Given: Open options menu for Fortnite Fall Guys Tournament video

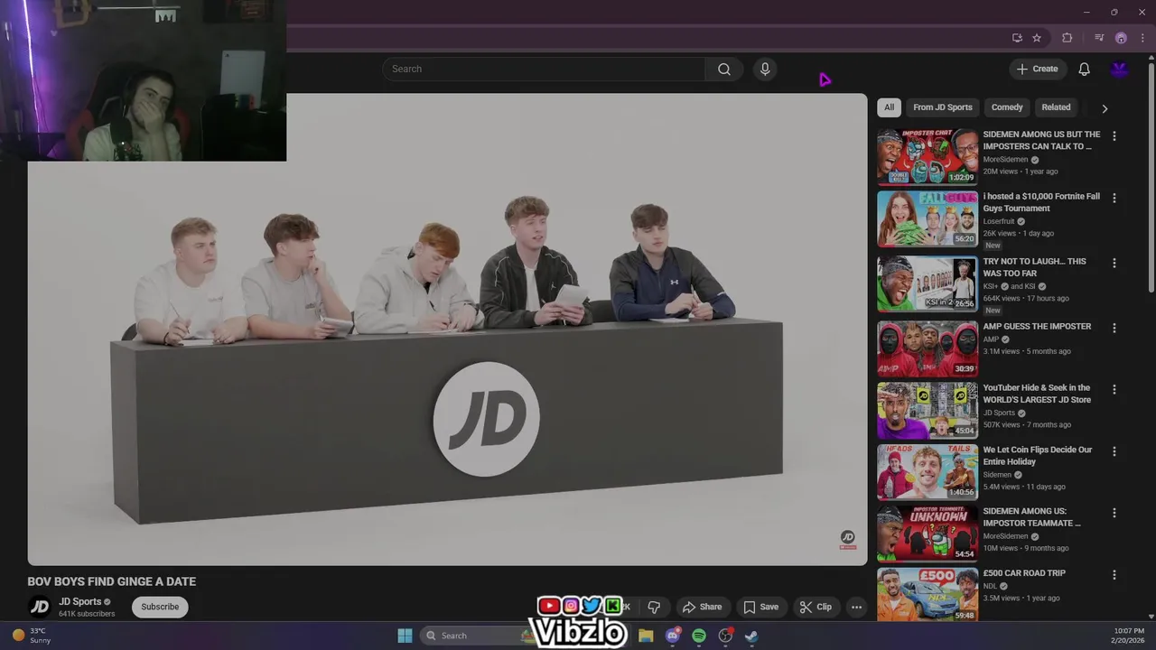Looking at the screenshot, I should (x=1114, y=198).
